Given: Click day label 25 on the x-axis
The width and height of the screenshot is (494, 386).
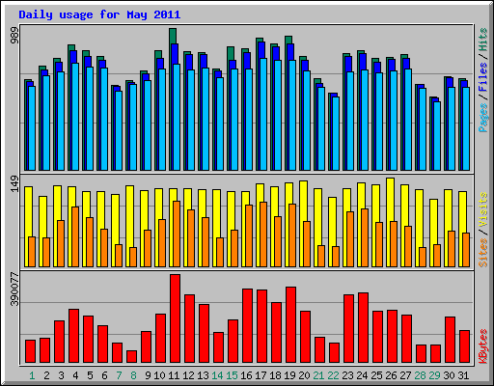Looking at the screenshot, I should tap(376, 375).
